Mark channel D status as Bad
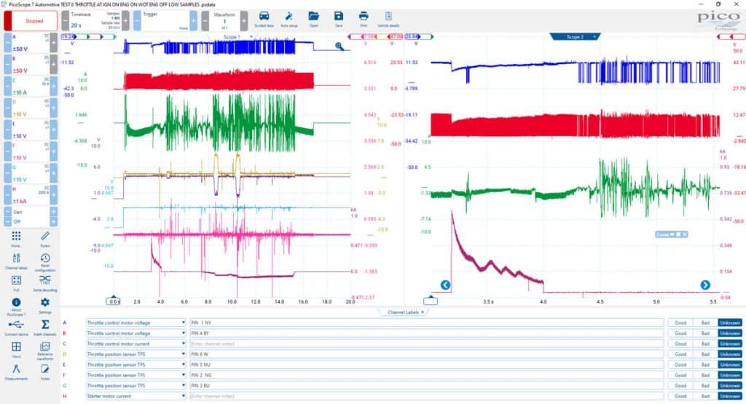 [x=705, y=354]
